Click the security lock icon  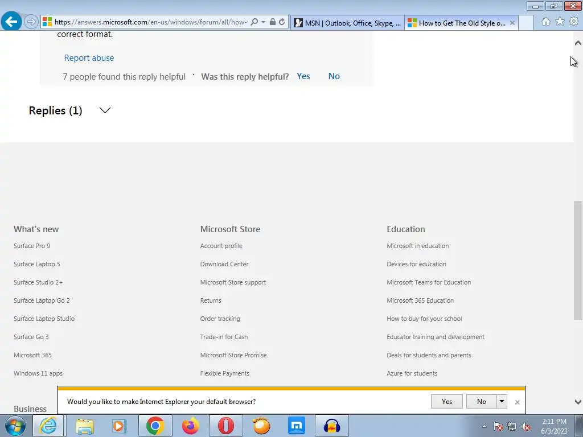pos(273,22)
